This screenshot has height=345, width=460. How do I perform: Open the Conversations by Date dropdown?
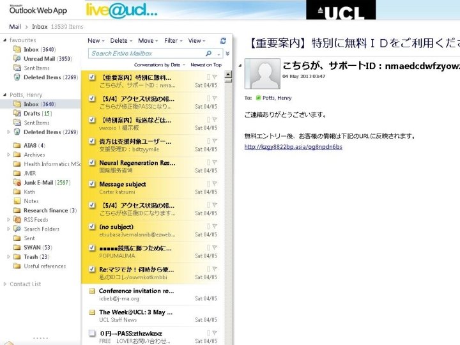point(160,65)
